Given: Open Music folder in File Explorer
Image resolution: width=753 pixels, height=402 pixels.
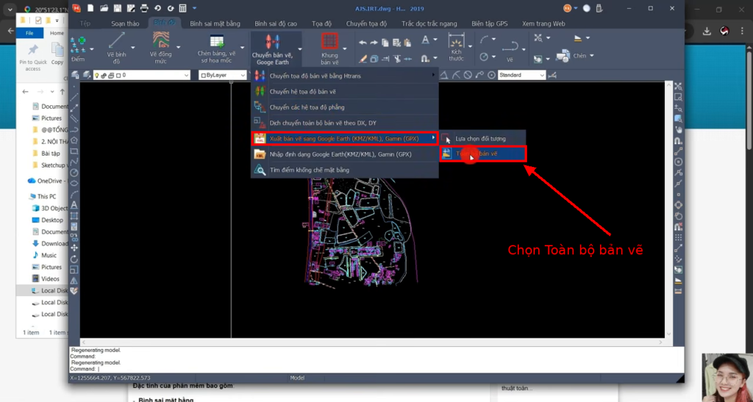Looking at the screenshot, I should tap(49, 255).
